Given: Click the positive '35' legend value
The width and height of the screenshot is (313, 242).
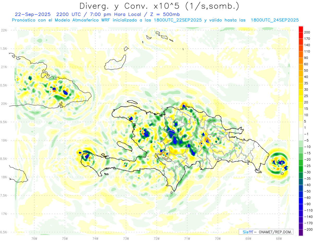Looking at the screenshot, I should (x=306, y=83).
